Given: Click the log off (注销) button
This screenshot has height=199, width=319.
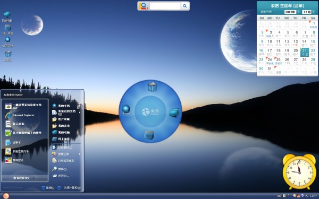Looking at the screenshot, I should 48,188.
